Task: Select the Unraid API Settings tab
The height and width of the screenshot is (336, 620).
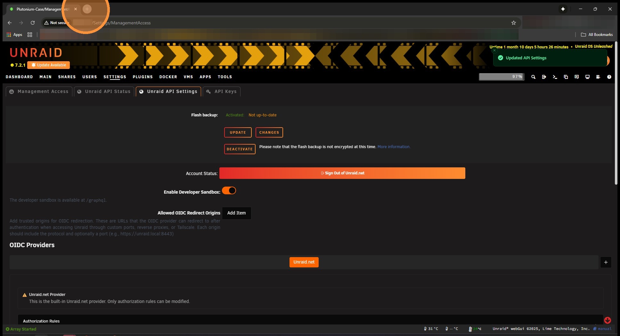Action: pyautogui.click(x=168, y=92)
